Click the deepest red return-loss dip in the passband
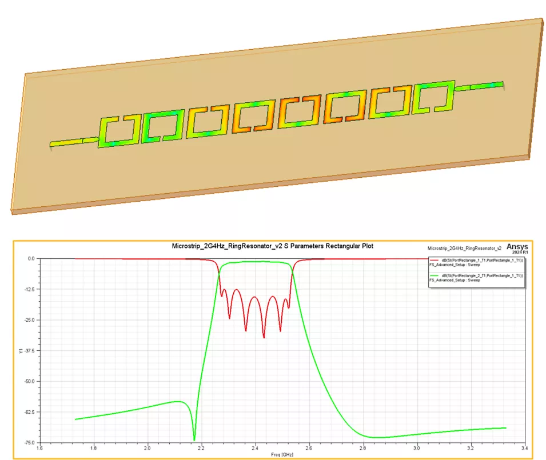Viewport: 546px width, 460px height. (264, 337)
